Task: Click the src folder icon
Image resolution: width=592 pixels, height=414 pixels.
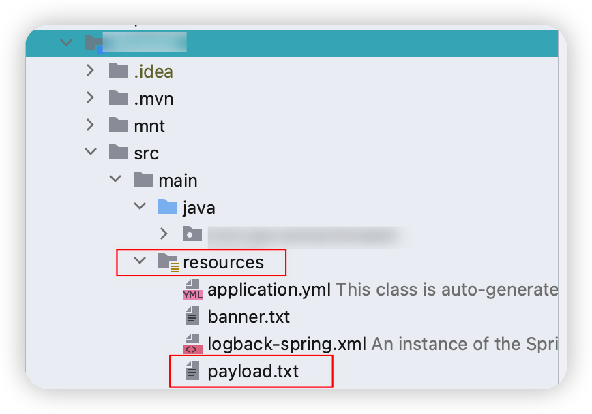Action: point(119,152)
